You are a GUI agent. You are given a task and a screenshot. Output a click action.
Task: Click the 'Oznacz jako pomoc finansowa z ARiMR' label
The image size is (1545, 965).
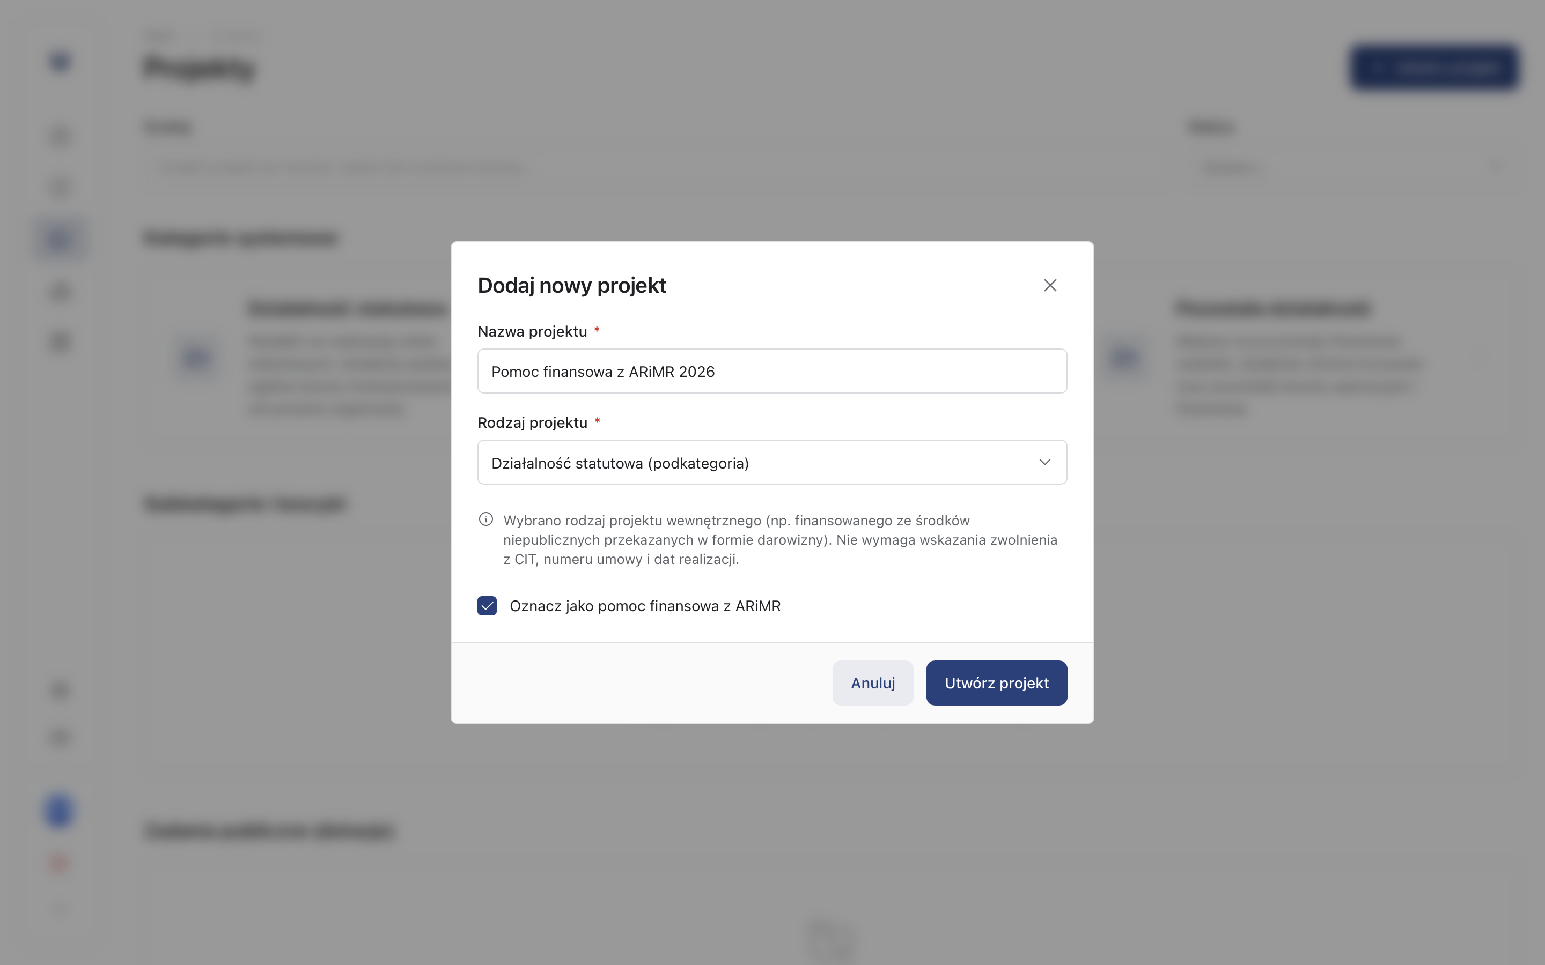645,606
